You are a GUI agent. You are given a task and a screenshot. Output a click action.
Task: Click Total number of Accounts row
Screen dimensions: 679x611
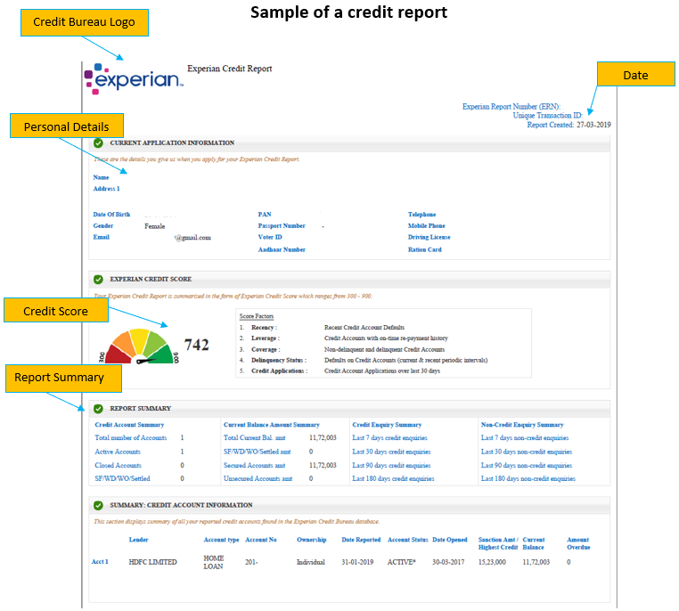139,438
